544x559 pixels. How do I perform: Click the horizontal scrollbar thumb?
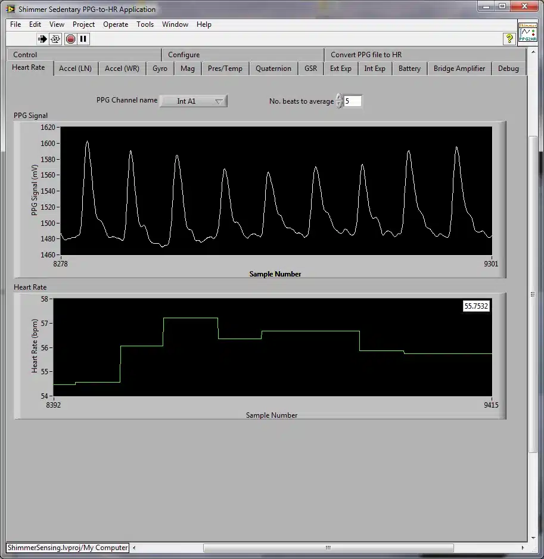pos(328,548)
